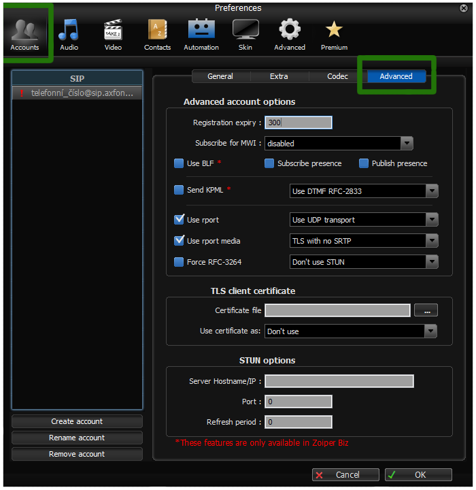Open the Don't use STUN dropdown
This screenshot has width=476, height=490.
click(431, 262)
